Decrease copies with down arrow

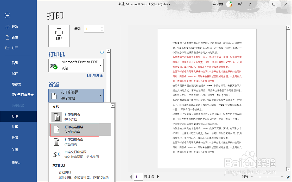click(x=102, y=31)
